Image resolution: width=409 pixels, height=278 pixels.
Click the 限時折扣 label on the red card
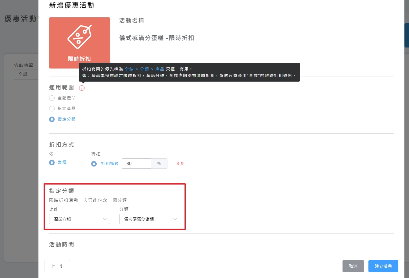click(79, 59)
